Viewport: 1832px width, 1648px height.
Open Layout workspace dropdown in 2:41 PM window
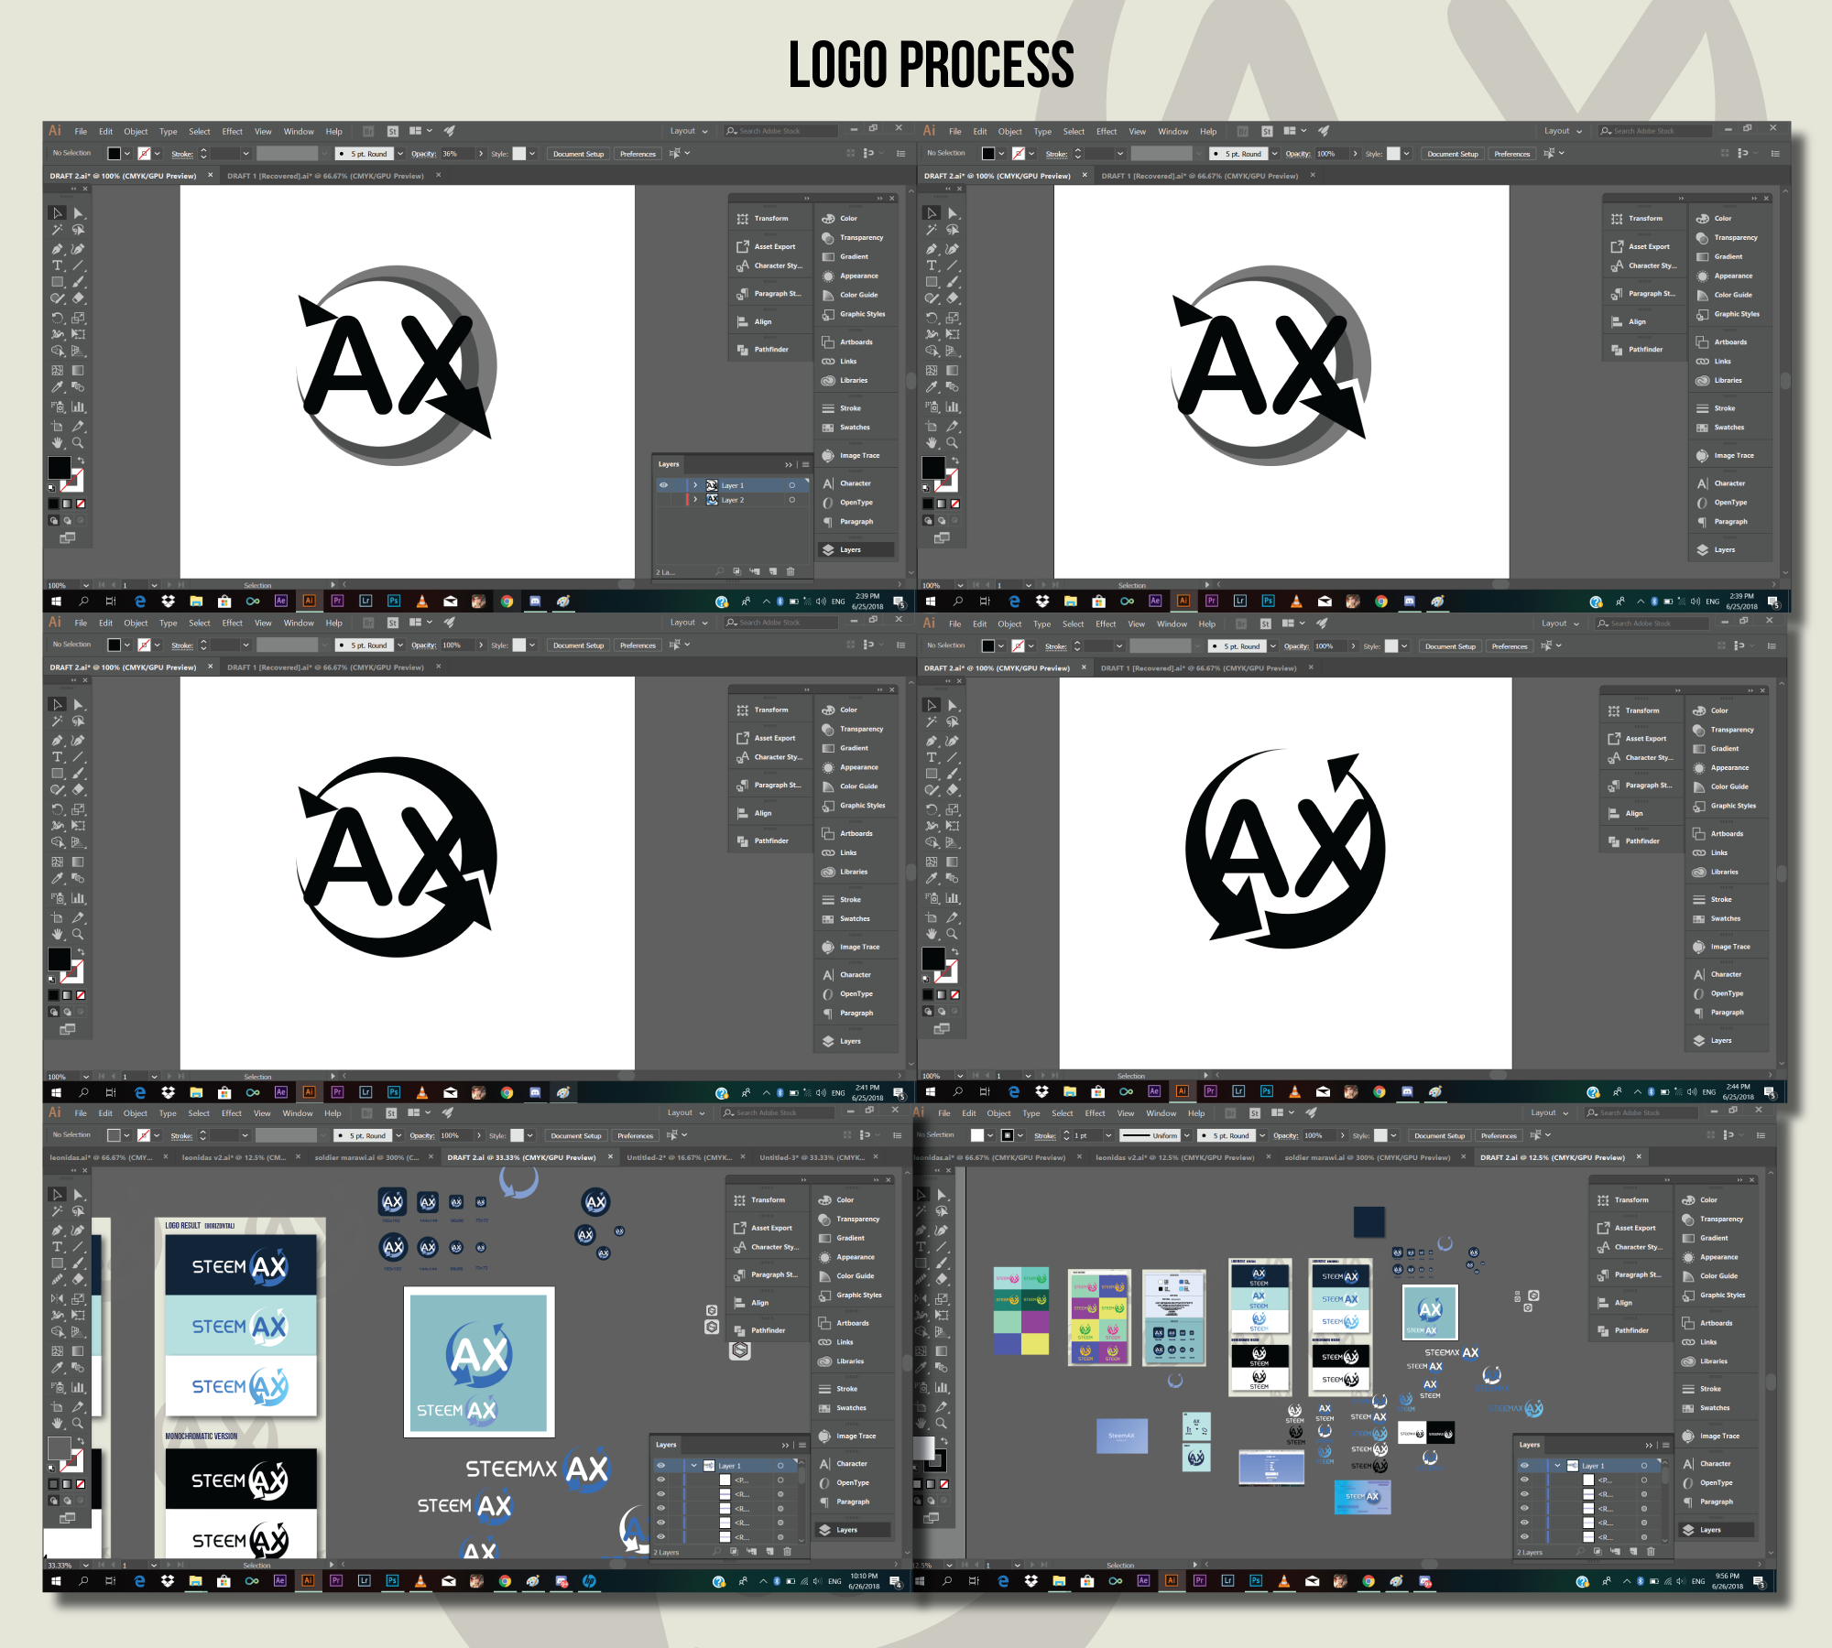[x=689, y=623]
